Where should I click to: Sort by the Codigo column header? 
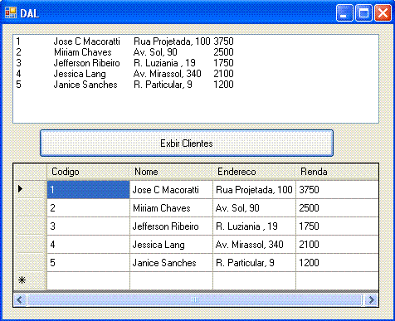click(88, 172)
